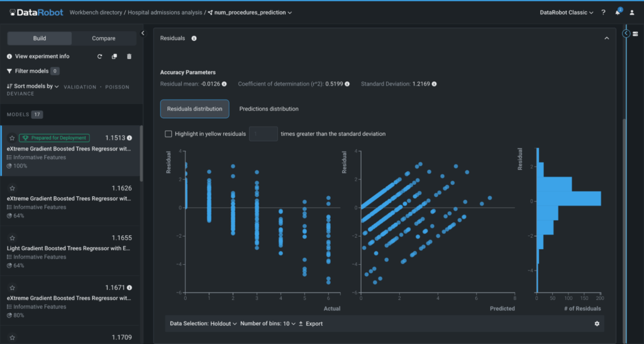Collapse the Residuals panel chevron
Image resolution: width=644 pixels, height=344 pixels.
tap(606, 38)
